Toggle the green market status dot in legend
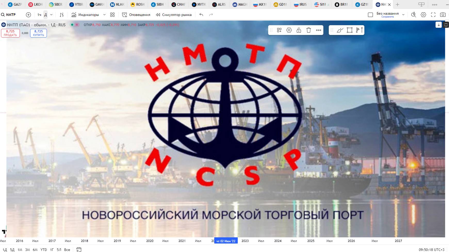 [72, 25]
